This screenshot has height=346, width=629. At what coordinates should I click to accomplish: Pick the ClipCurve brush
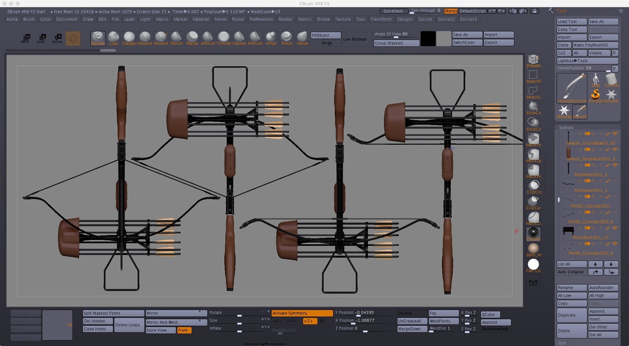pos(533,202)
